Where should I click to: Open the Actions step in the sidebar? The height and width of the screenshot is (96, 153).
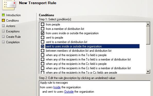(11, 26)
